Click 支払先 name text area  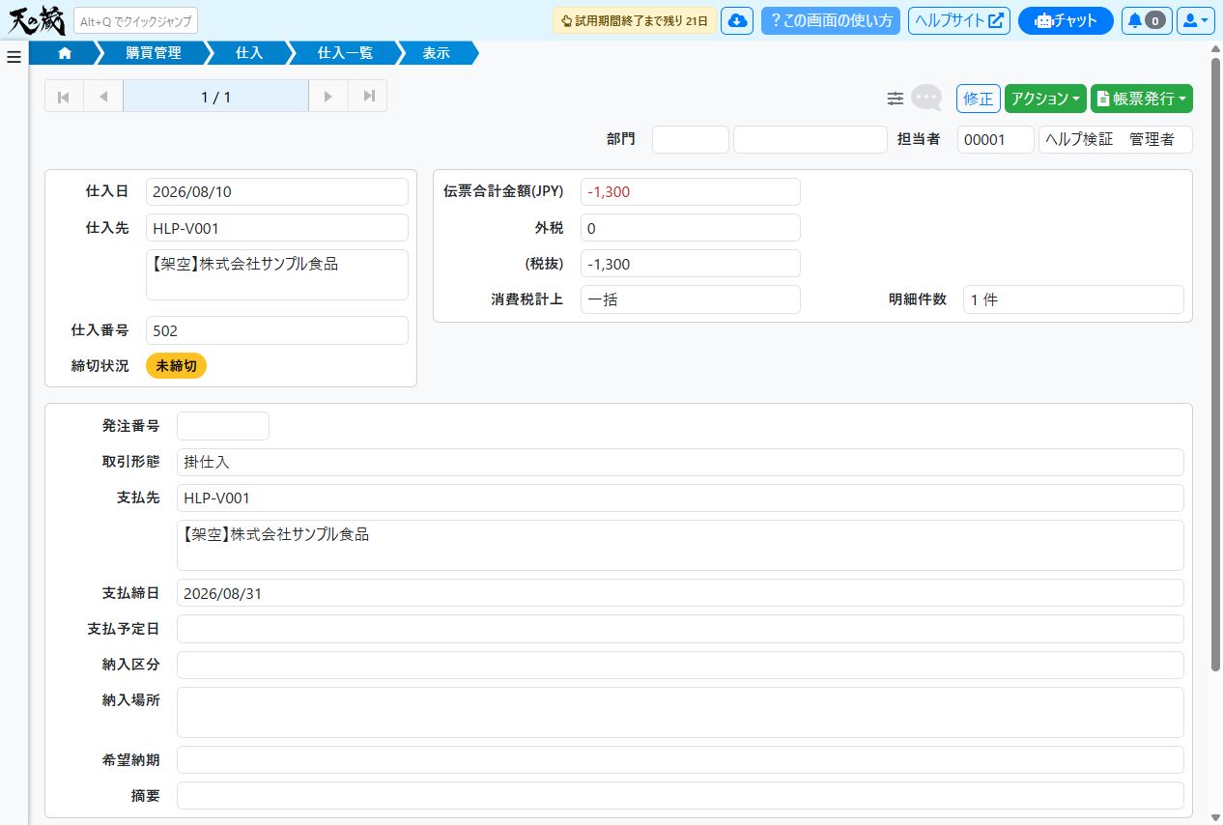pyautogui.click(x=680, y=545)
